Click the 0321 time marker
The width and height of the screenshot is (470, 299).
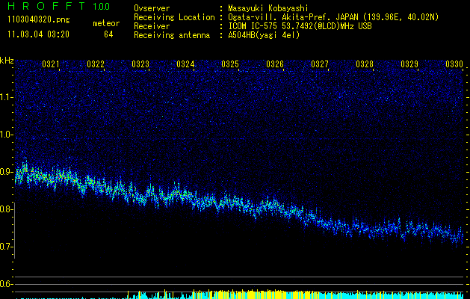(51, 65)
